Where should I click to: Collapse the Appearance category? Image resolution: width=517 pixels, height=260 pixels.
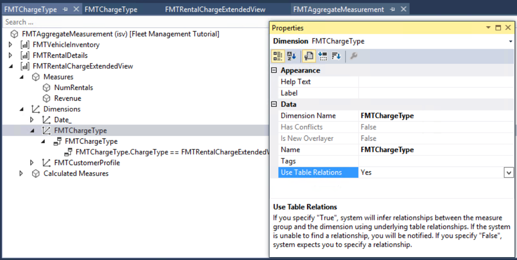click(x=274, y=70)
